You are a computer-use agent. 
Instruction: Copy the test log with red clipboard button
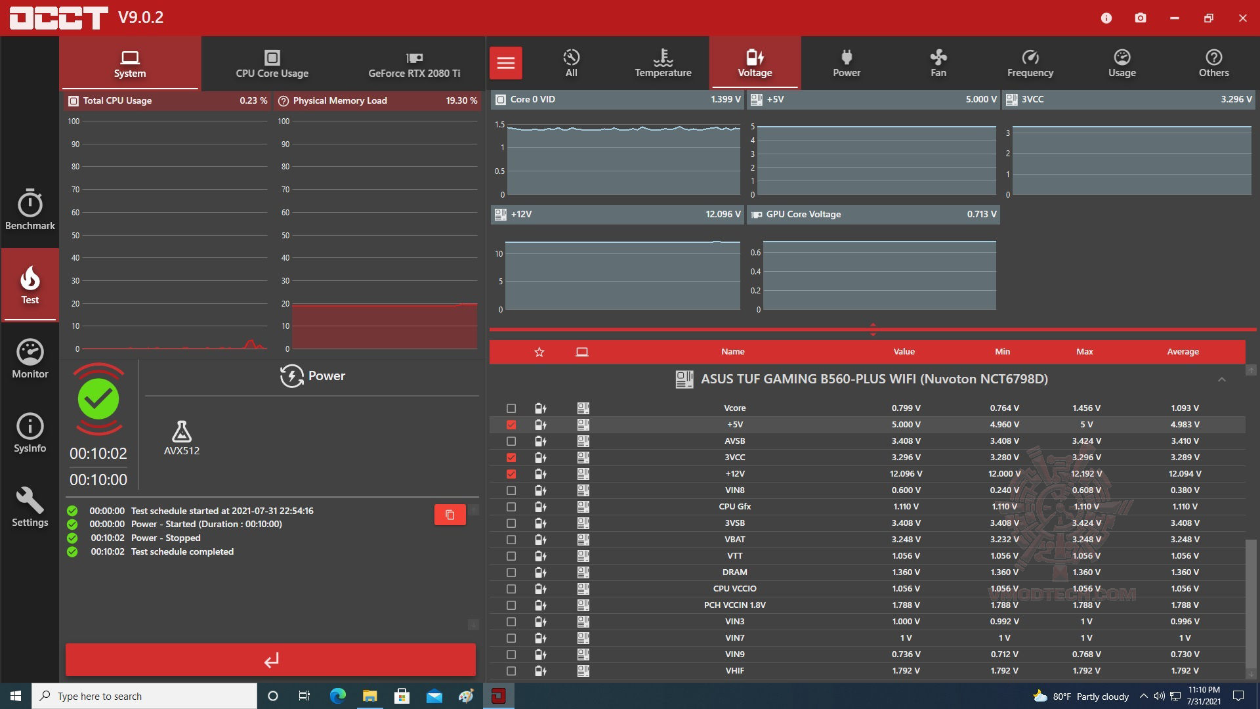pyautogui.click(x=450, y=515)
